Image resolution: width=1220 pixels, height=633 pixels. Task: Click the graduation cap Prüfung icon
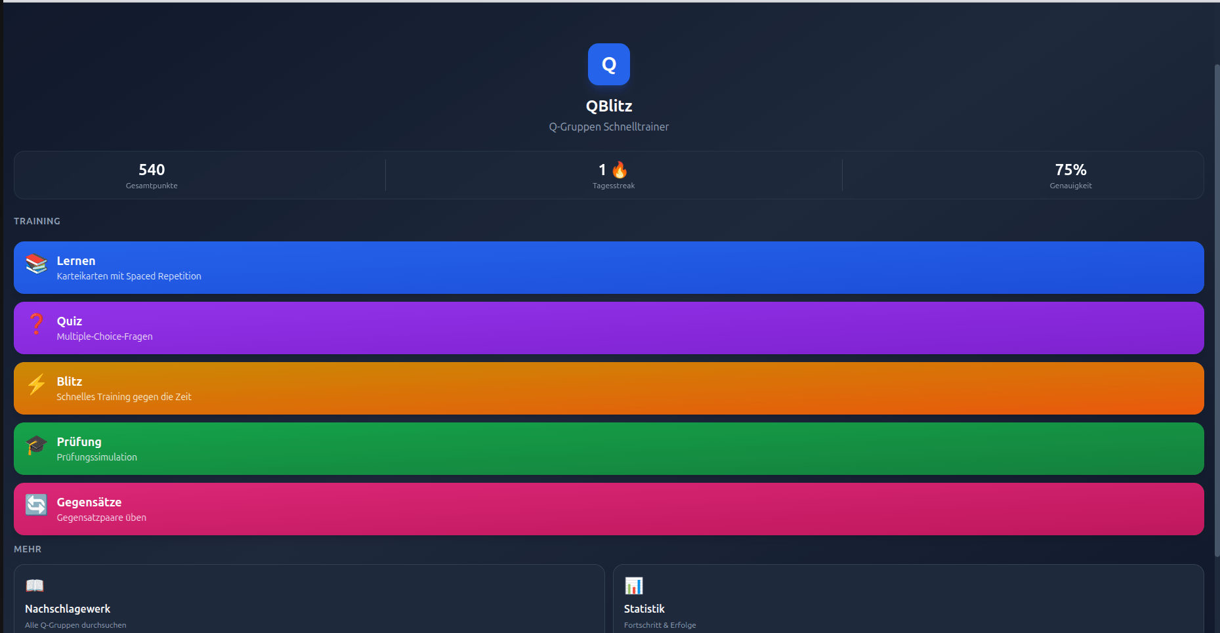(x=36, y=445)
